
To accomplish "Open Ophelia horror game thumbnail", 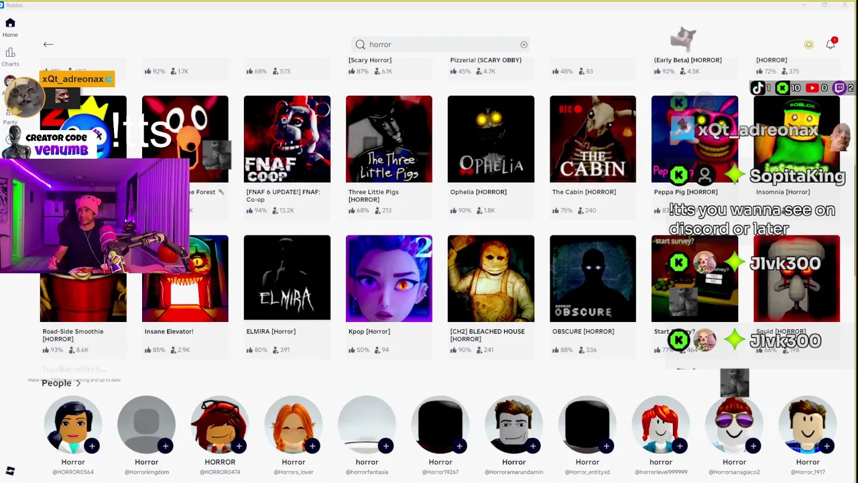I will (x=491, y=139).
